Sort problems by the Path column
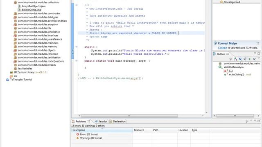 point(165,130)
